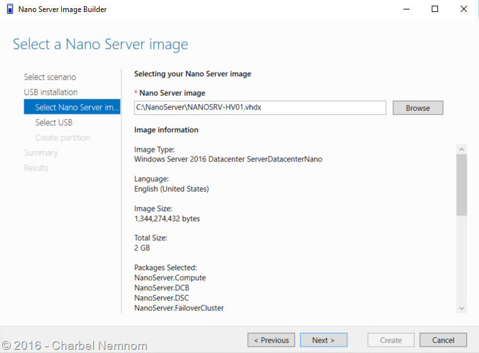This screenshot has height=353, width=479.
Task: Click the Language label
Action: 151,179
